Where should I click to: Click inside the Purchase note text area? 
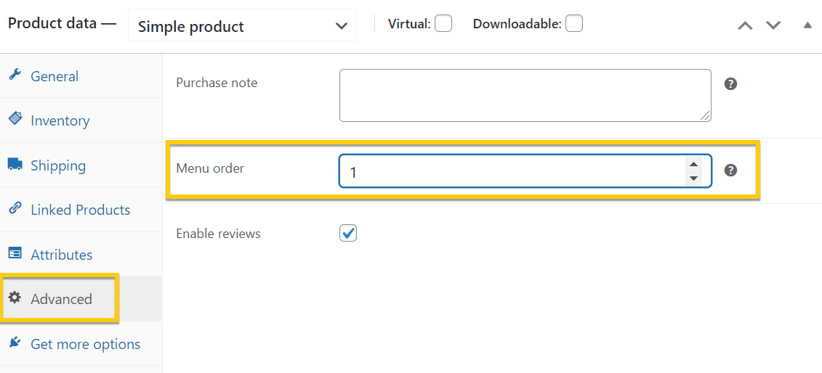click(525, 95)
